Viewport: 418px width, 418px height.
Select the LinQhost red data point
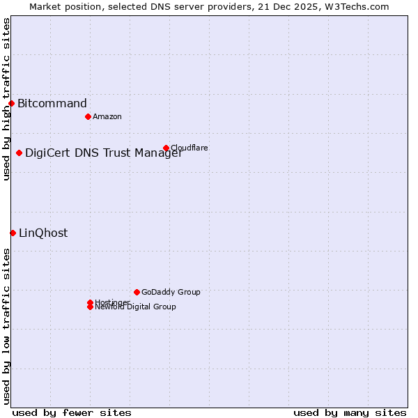click(x=13, y=233)
